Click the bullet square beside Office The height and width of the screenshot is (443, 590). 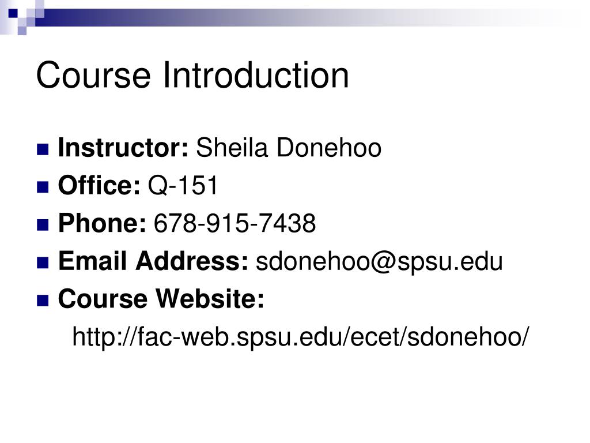click(43, 187)
